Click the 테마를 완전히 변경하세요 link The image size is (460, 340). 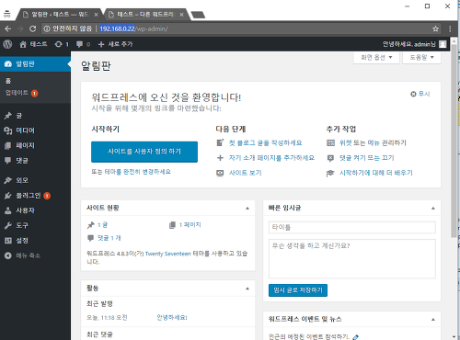137,172
